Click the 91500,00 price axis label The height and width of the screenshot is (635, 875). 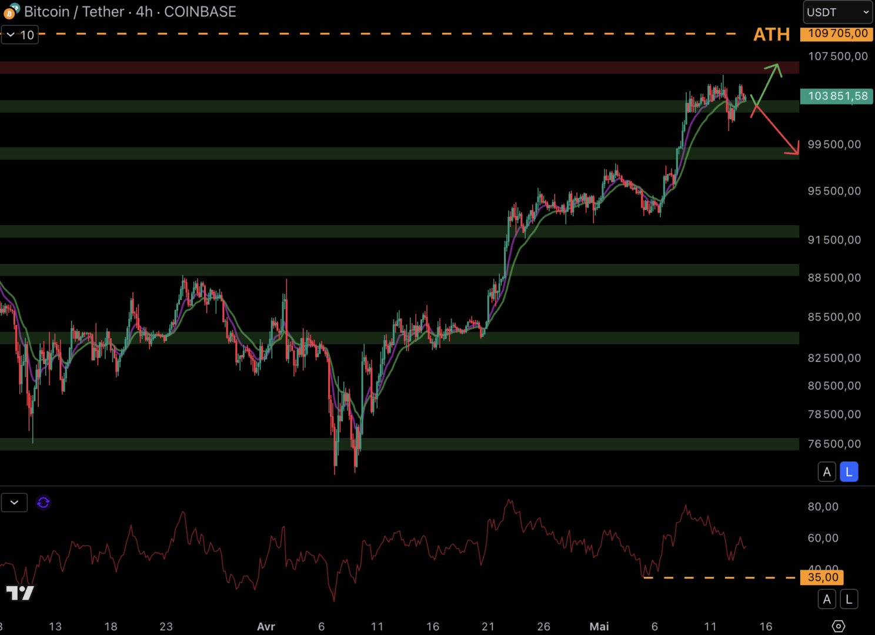[834, 240]
